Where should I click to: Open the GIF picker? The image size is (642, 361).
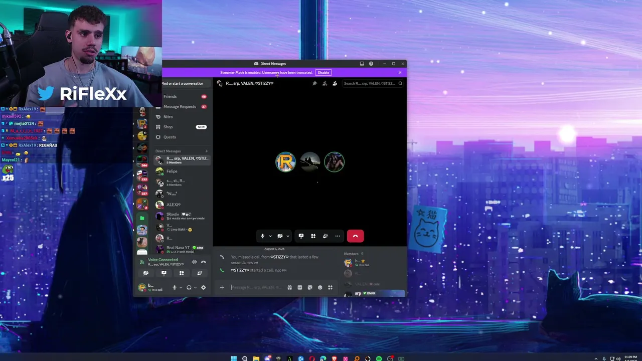299,288
